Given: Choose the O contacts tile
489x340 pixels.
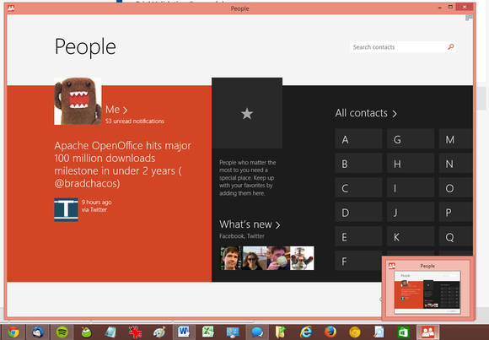Looking at the screenshot, I should pyautogui.click(x=455, y=187).
